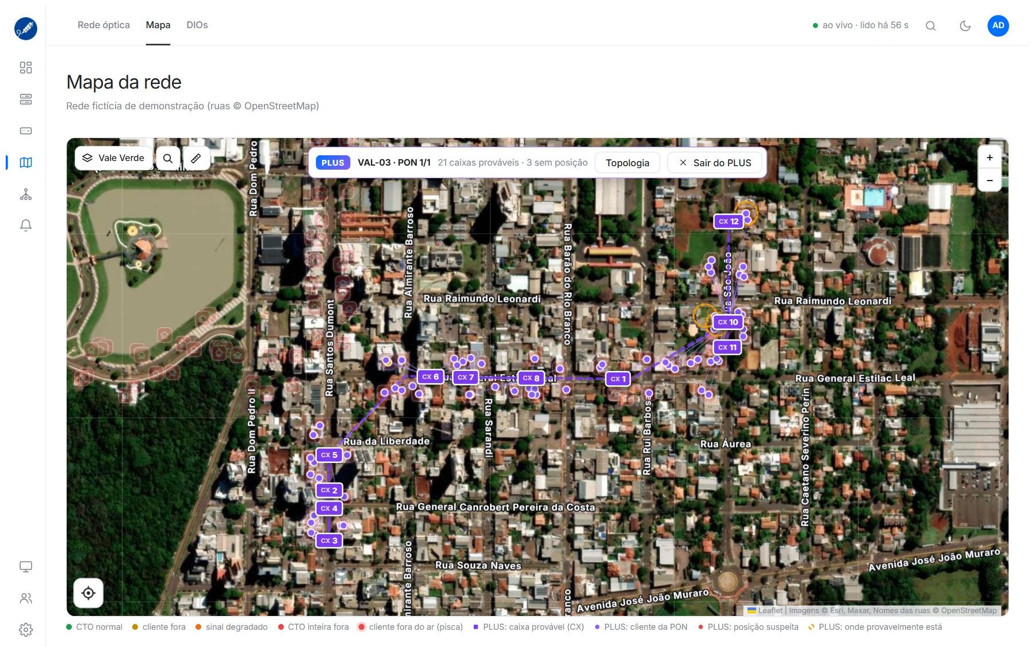Image resolution: width=1035 pixels, height=647 pixels.
Task: Open the server rack sidebar icon
Action: click(26, 99)
